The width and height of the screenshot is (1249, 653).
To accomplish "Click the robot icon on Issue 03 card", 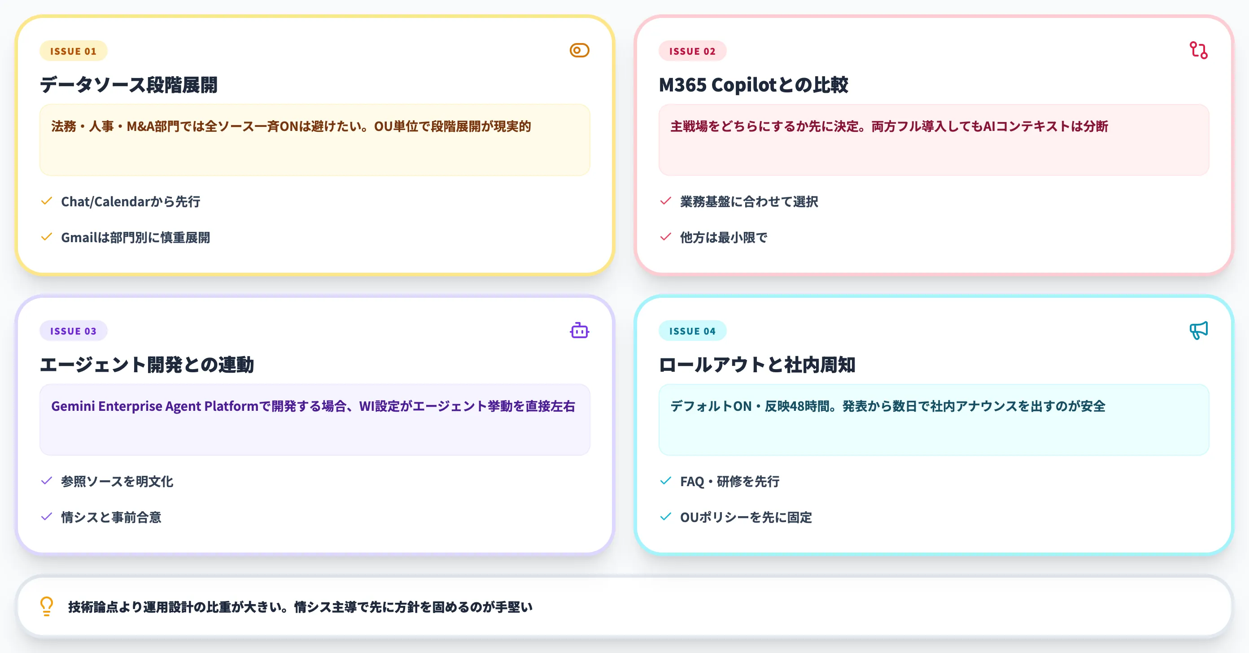I will tap(579, 330).
